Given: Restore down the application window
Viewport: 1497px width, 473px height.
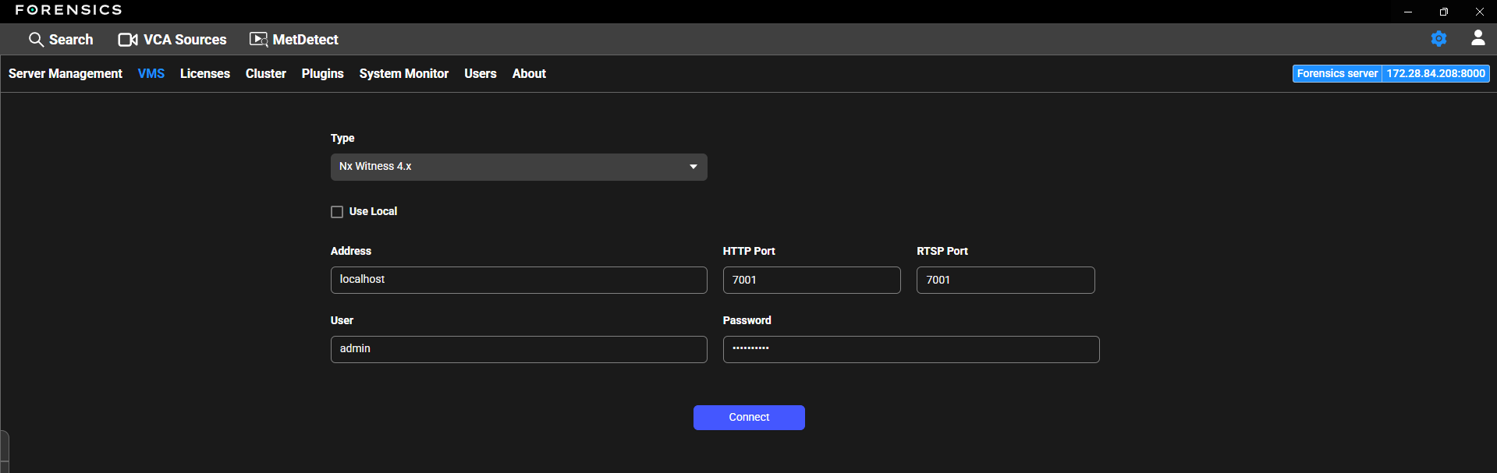Looking at the screenshot, I should (x=1443, y=12).
